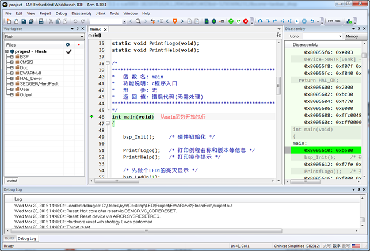Expand the SEGGER/HardFault folder
The image size is (370, 251).
12,84
